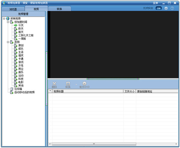
Task: Open help via the question mark icon
Action: [x=172, y=8]
